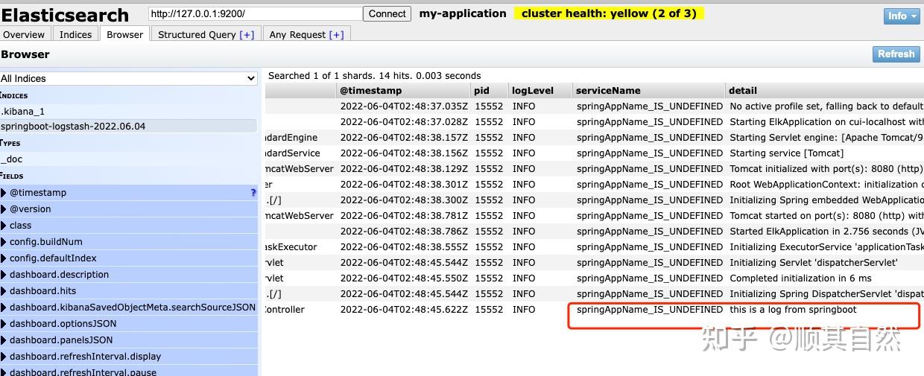Select row 'Root WebApplicationContext: initialization'
Image resolution: width=924 pixels, height=376 pixels.
point(594,184)
